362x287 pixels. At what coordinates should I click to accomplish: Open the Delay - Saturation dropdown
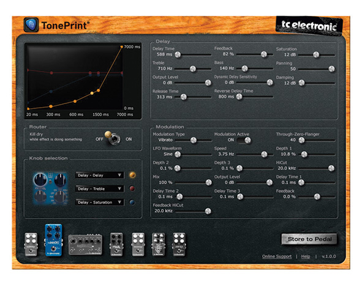coord(99,203)
